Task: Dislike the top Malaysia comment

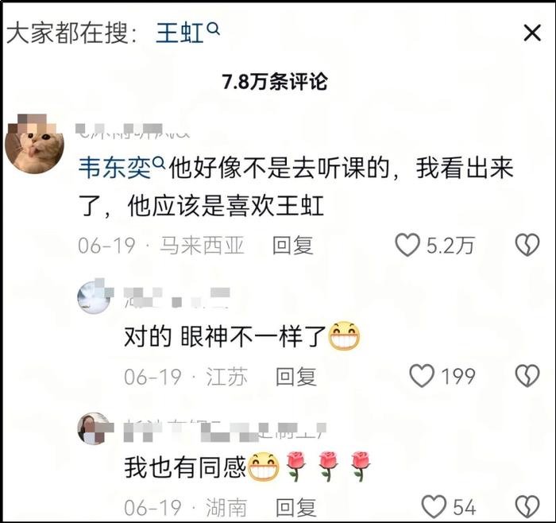Action: [x=527, y=245]
